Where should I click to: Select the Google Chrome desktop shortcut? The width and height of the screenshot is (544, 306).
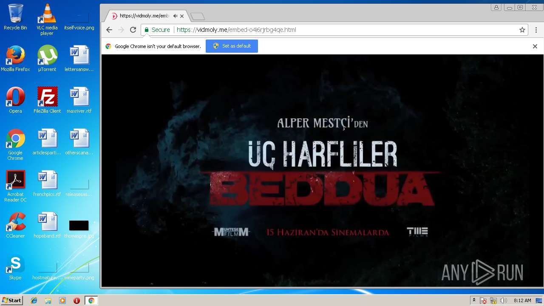(x=15, y=144)
